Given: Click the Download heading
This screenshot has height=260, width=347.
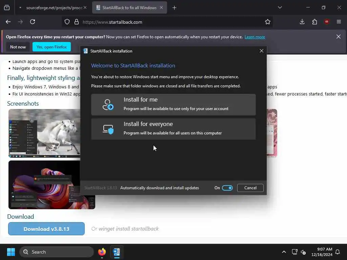Looking at the screenshot, I should tap(21, 216).
